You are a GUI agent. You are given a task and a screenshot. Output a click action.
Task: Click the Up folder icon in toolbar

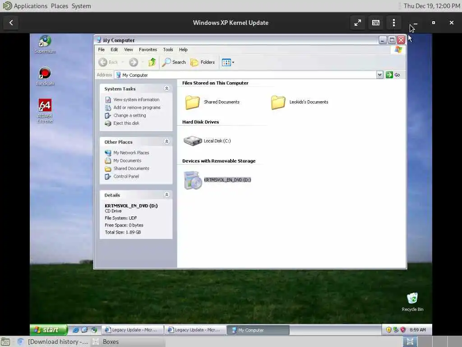point(152,62)
